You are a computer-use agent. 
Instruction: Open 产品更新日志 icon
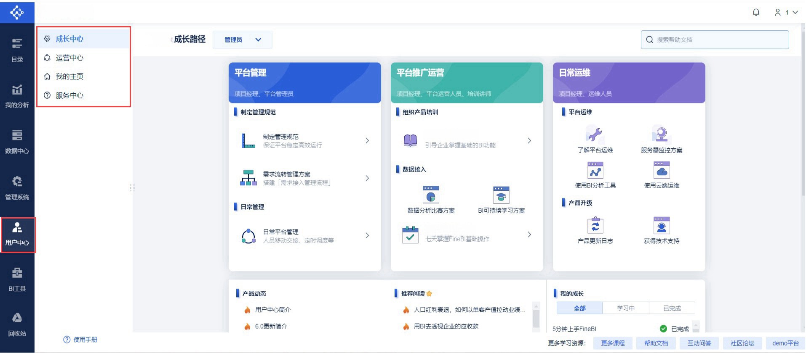click(595, 225)
